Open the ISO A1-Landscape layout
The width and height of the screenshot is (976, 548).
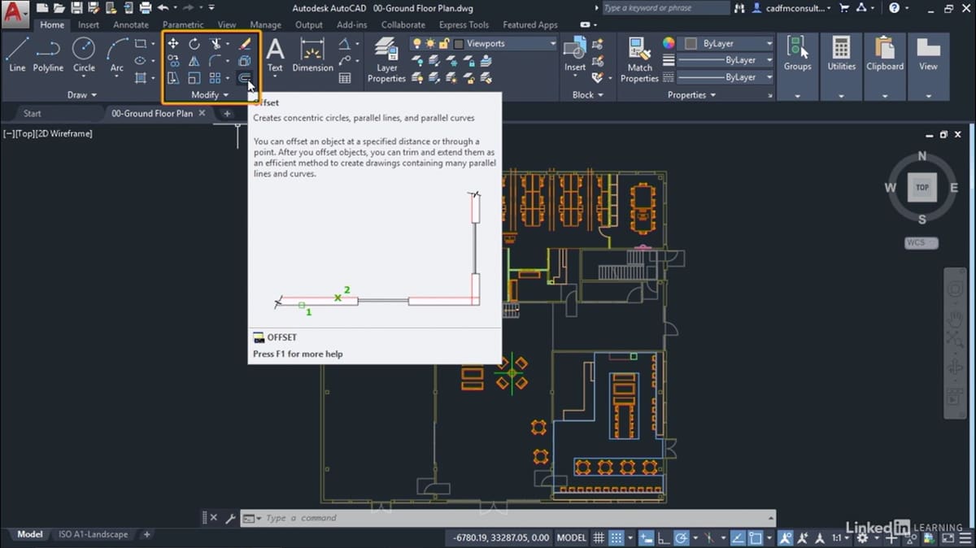pyautogui.click(x=94, y=534)
